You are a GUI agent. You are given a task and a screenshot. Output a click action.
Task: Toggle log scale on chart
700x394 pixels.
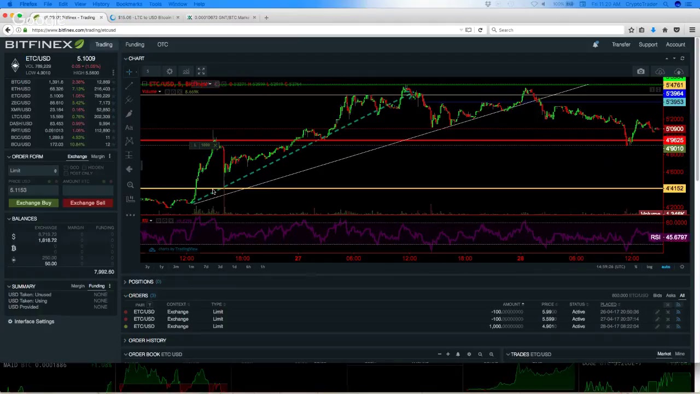(x=649, y=267)
